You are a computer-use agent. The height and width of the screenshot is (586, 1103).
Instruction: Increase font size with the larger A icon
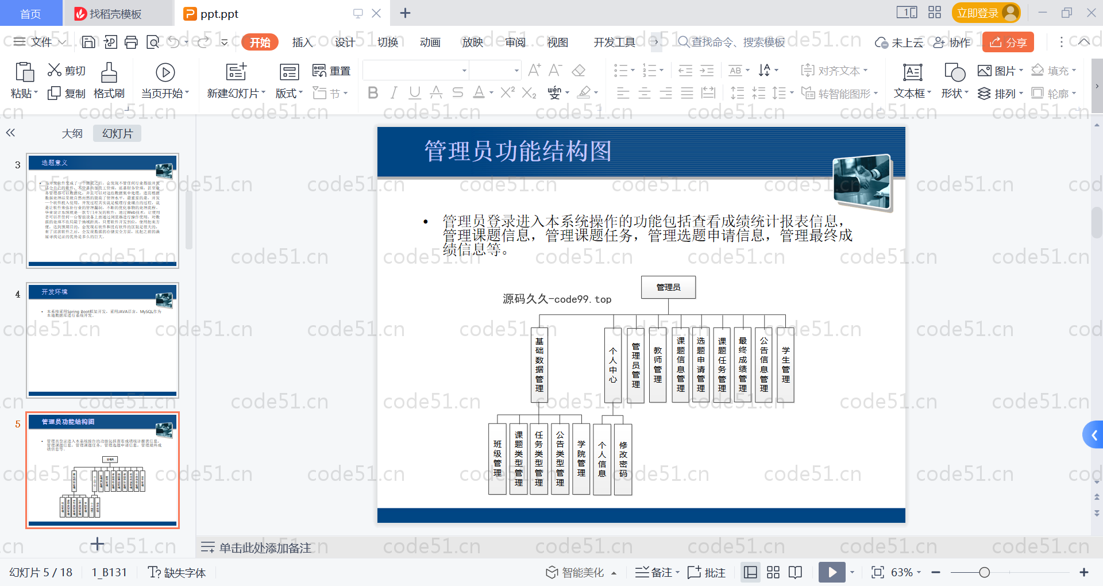point(534,70)
